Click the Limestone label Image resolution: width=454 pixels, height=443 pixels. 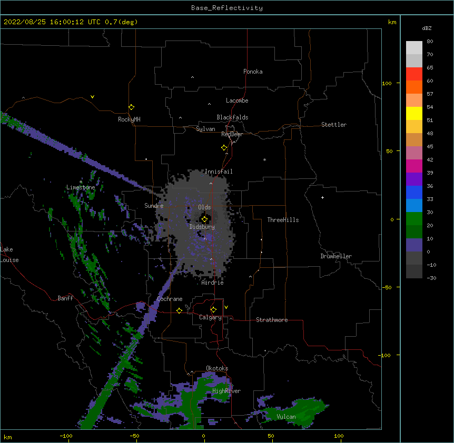pyautogui.click(x=81, y=187)
